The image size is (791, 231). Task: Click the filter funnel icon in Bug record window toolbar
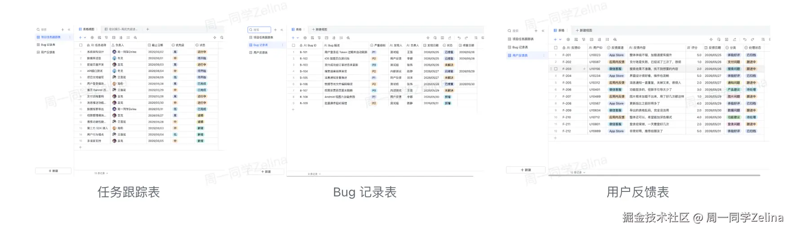point(319,38)
